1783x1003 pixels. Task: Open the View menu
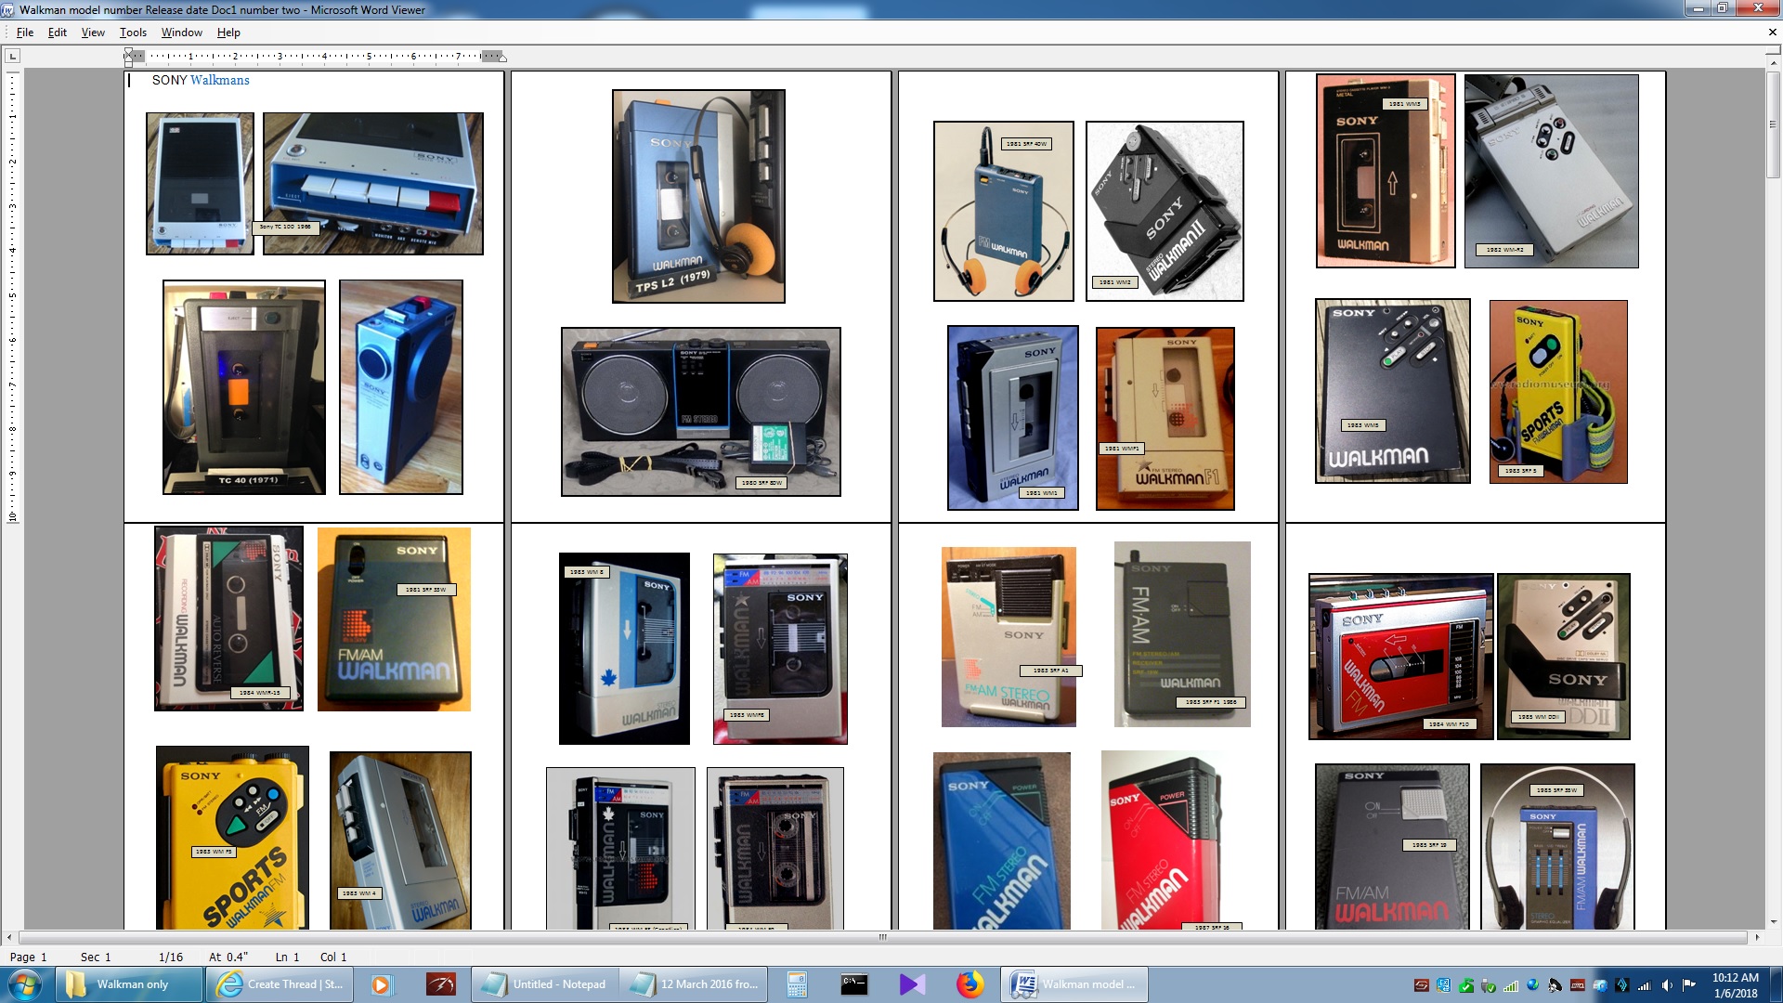(x=93, y=32)
